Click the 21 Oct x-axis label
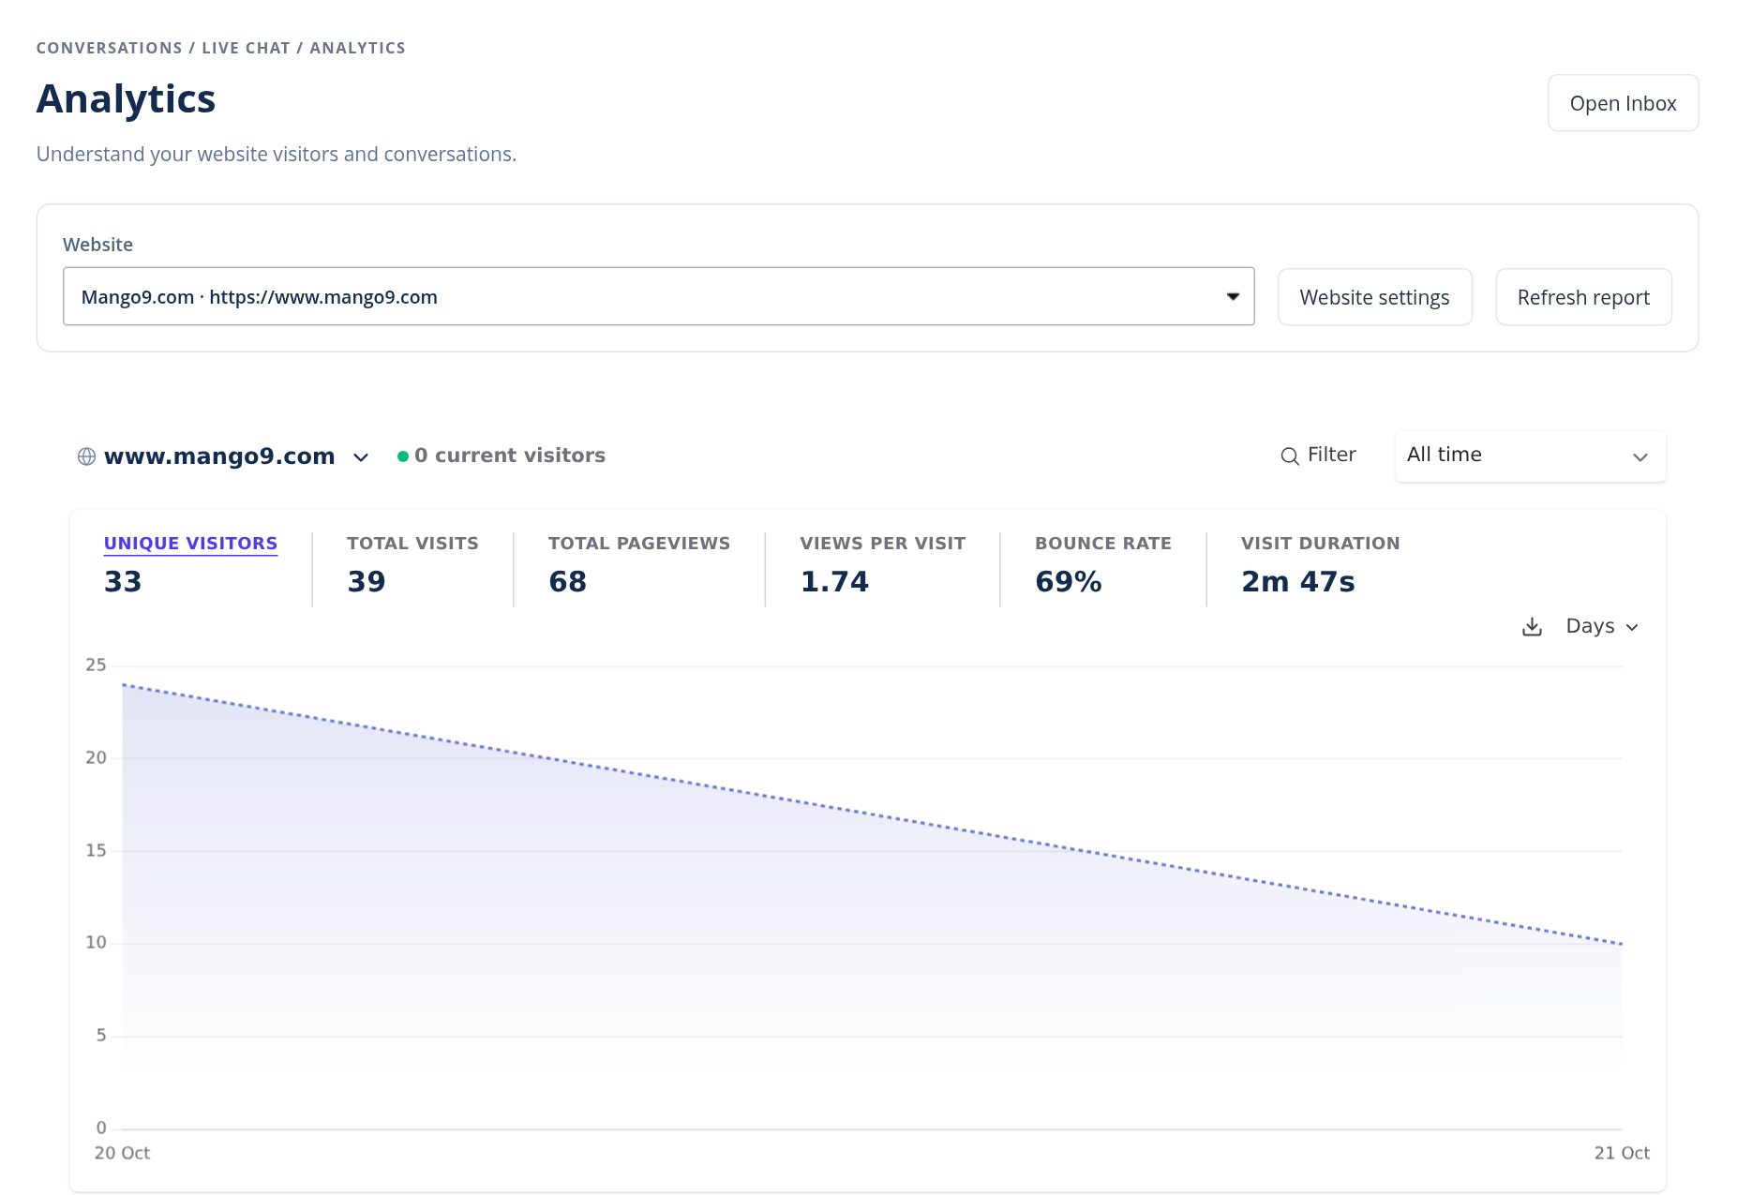This screenshot has height=1195, width=1737. point(1622,1154)
